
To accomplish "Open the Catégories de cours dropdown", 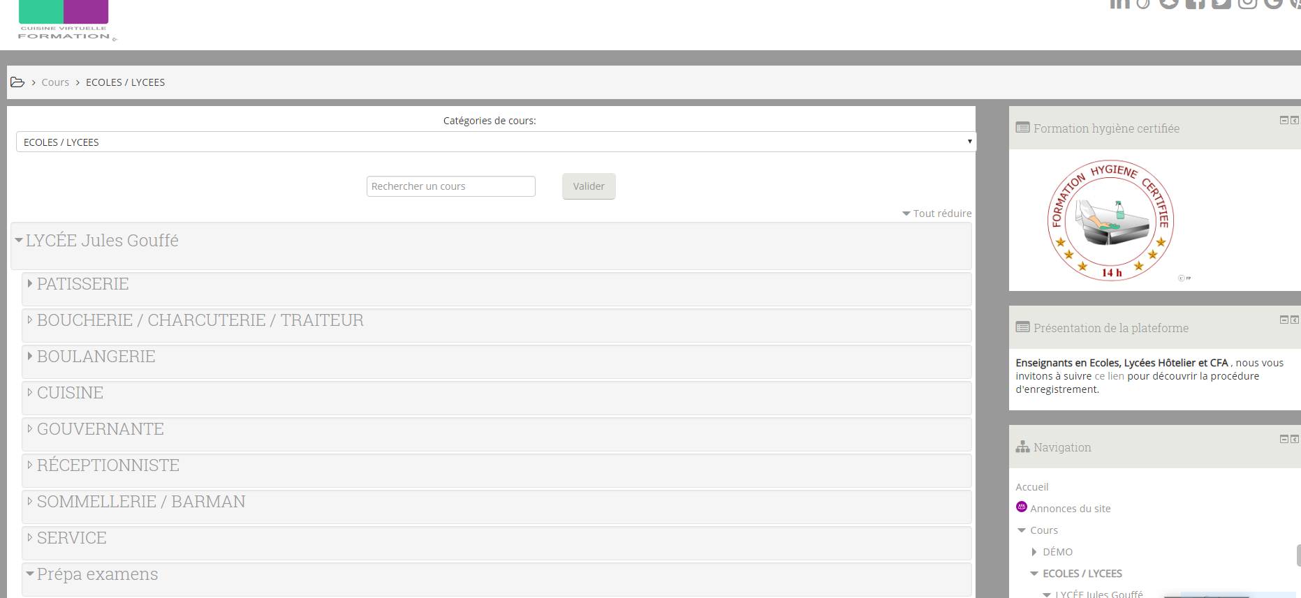I will (x=496, y=142).
